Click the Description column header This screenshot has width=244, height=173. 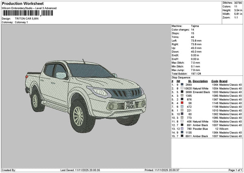coord(200,81)
